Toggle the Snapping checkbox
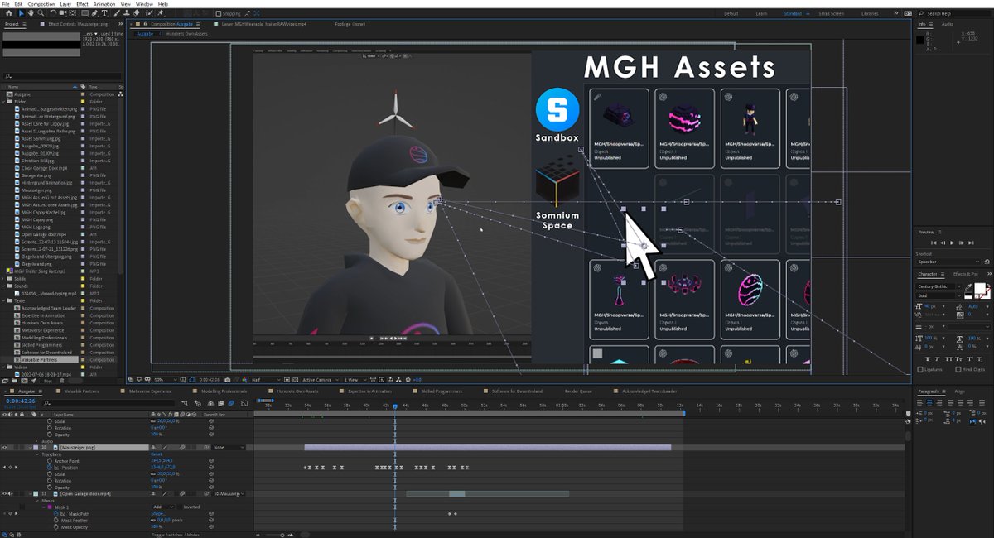 click(x=219, y=13)
